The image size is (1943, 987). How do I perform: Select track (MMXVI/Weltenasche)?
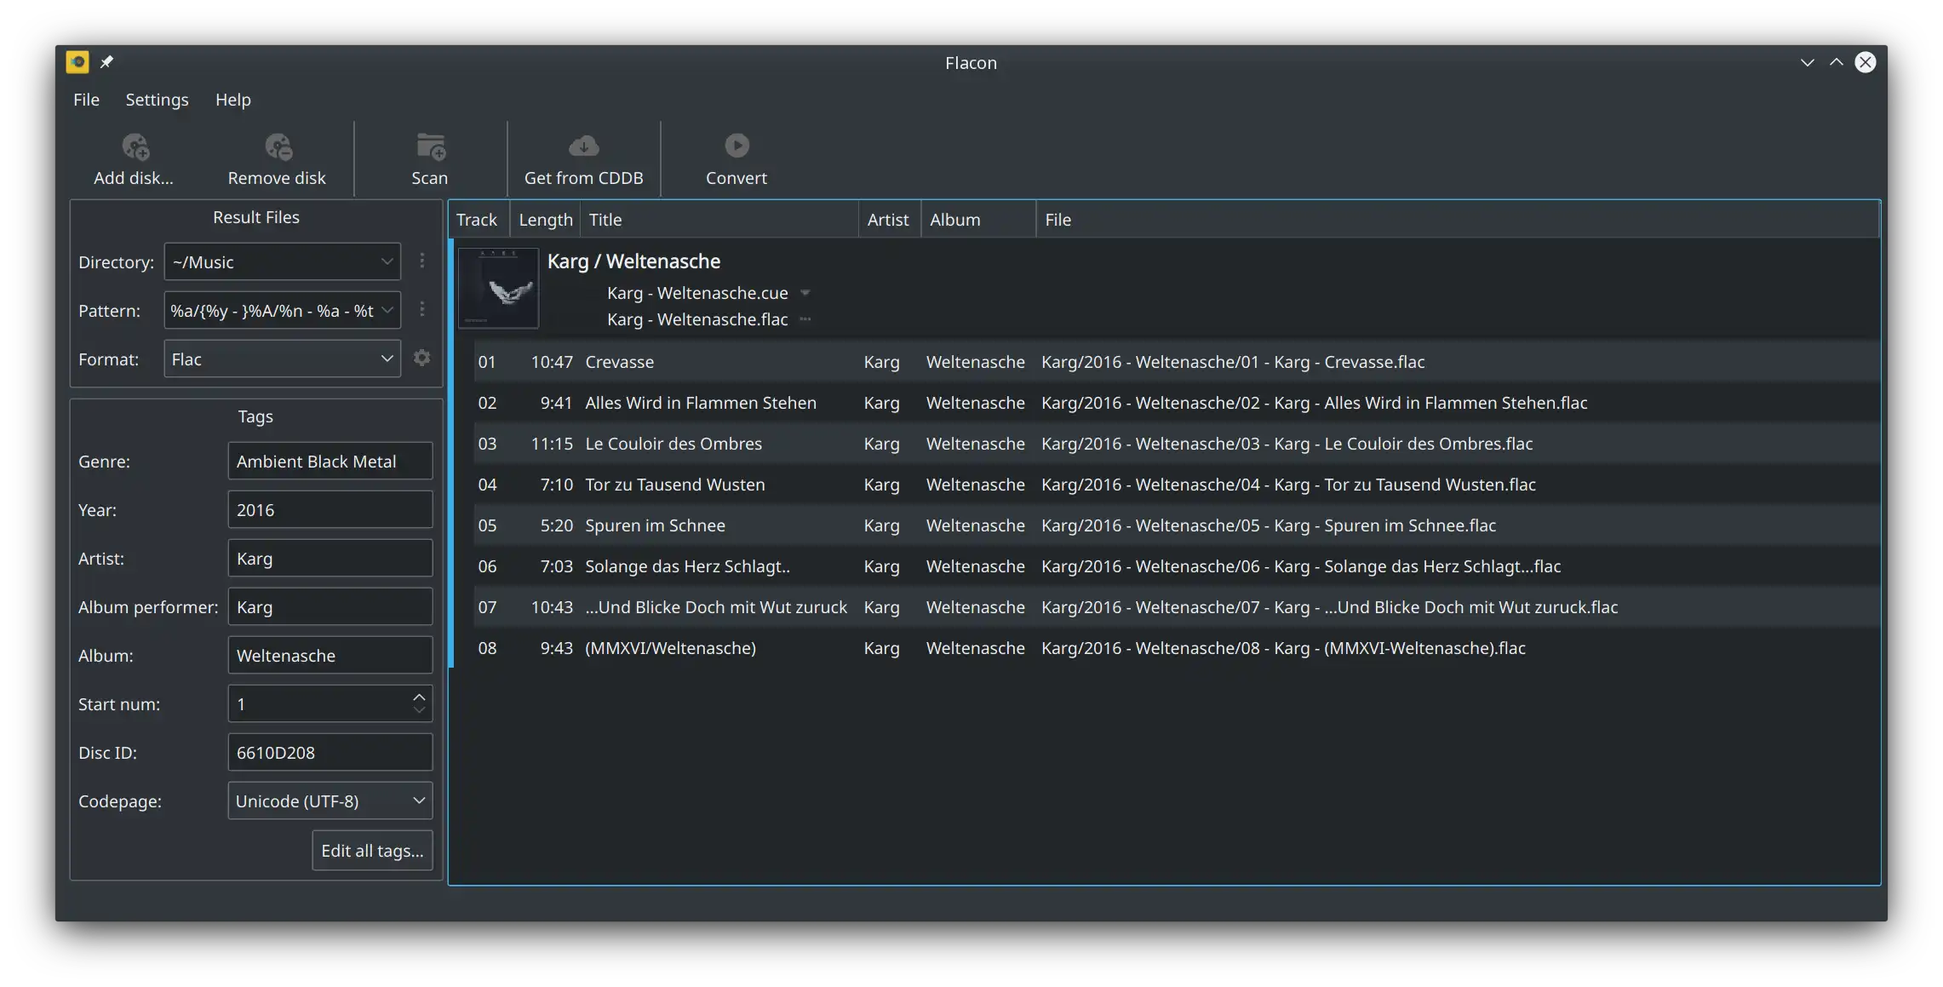tap(1177, 648)
